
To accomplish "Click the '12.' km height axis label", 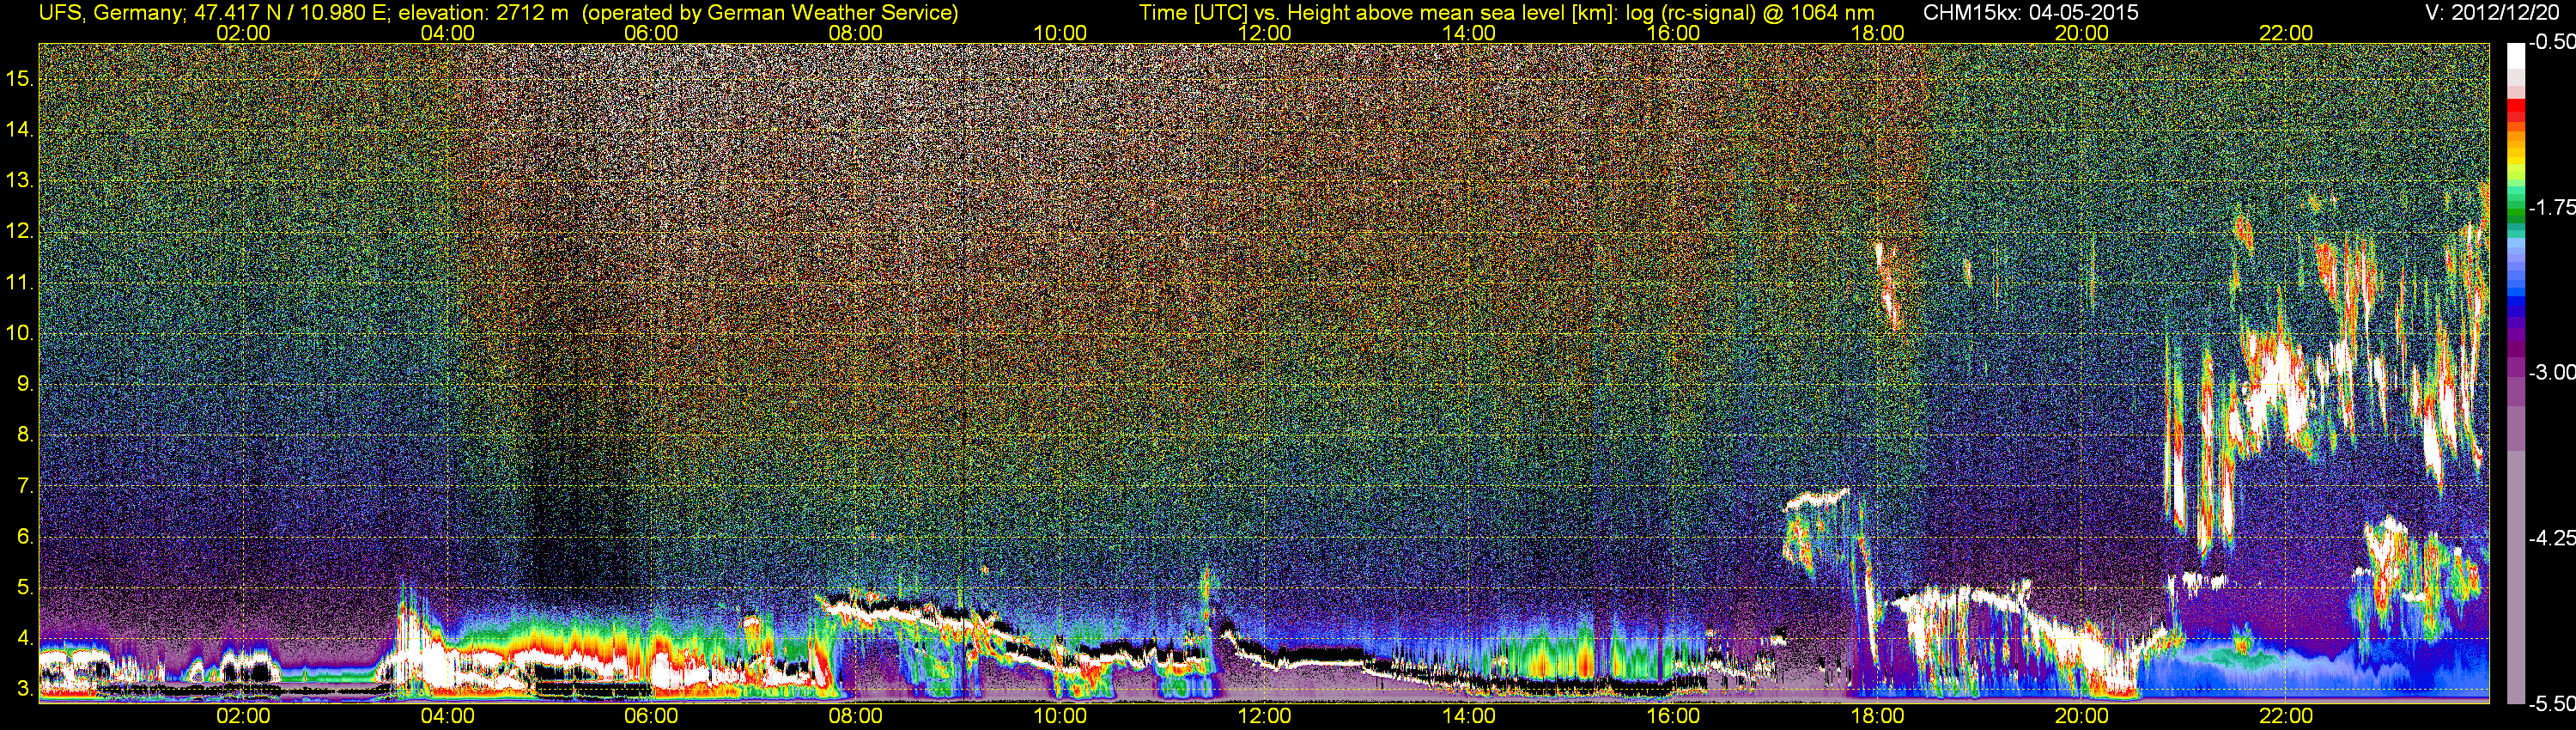I will pos(20,231).
